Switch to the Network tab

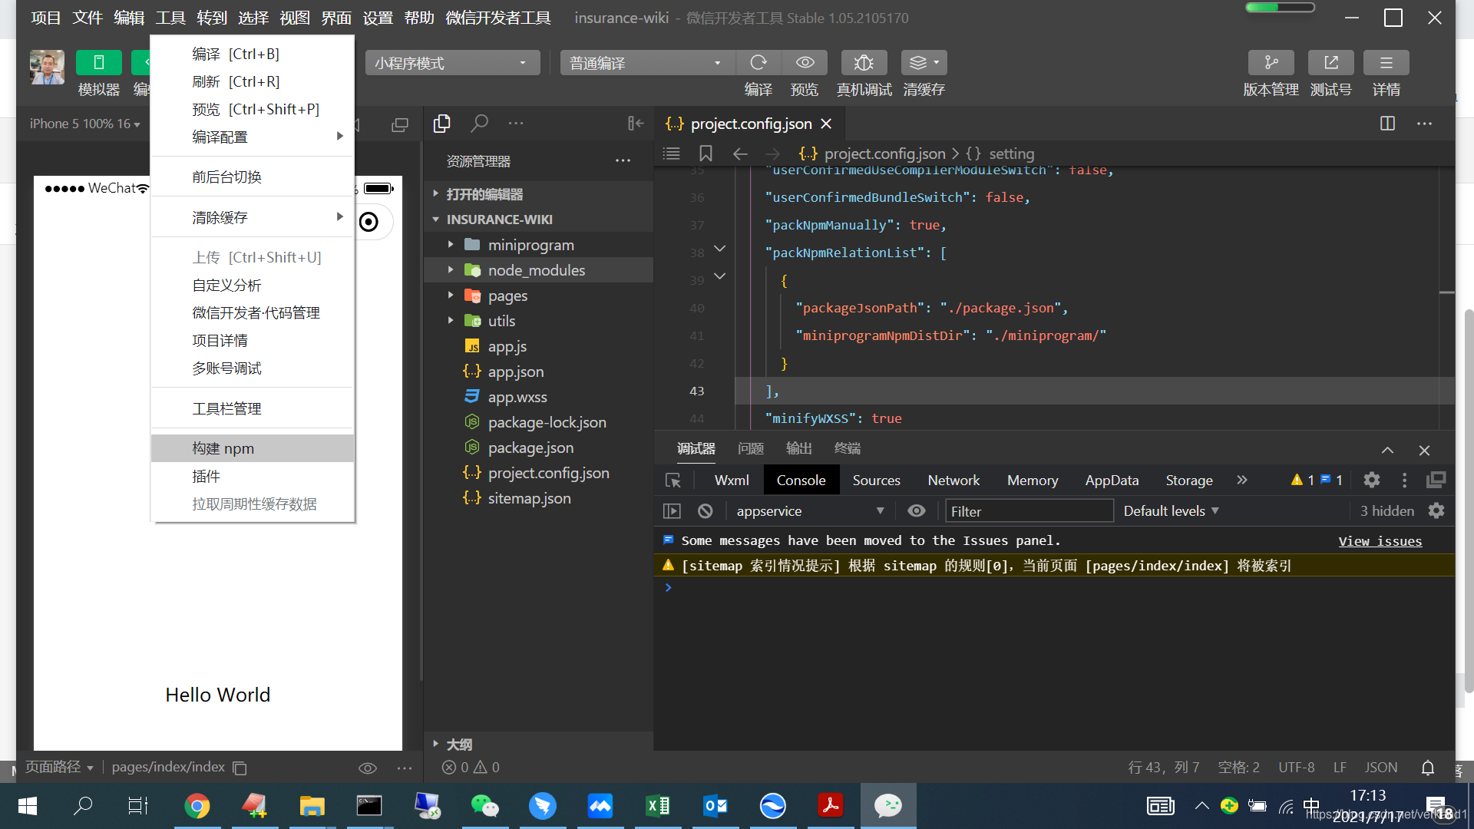[953, 481]
